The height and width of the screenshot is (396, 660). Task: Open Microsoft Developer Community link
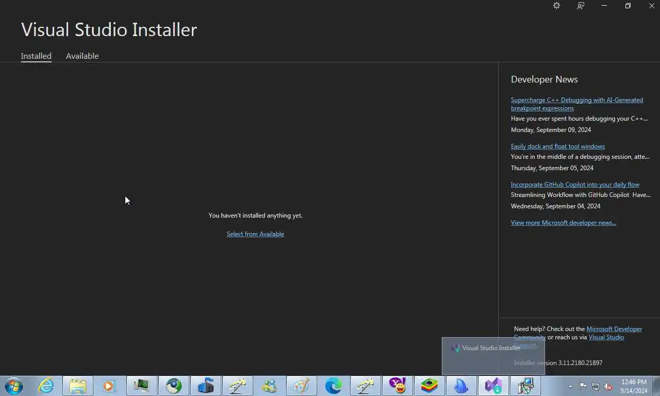pos(614,329)
